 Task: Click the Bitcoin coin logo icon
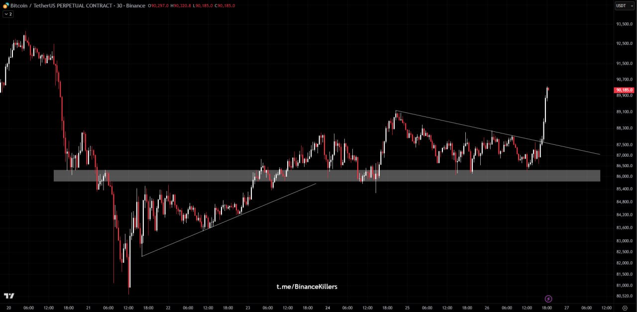point(6,5)
